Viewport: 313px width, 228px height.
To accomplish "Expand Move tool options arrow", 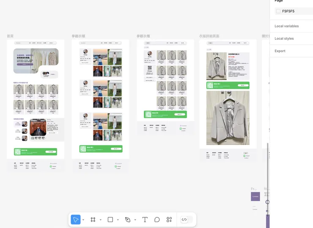I will point(83,220).
